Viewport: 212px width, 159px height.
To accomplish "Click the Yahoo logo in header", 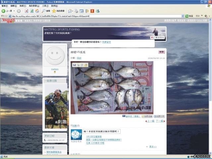I will [x=8, y=21].
